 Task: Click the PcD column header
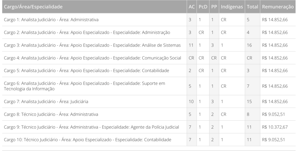click(203, 7)
